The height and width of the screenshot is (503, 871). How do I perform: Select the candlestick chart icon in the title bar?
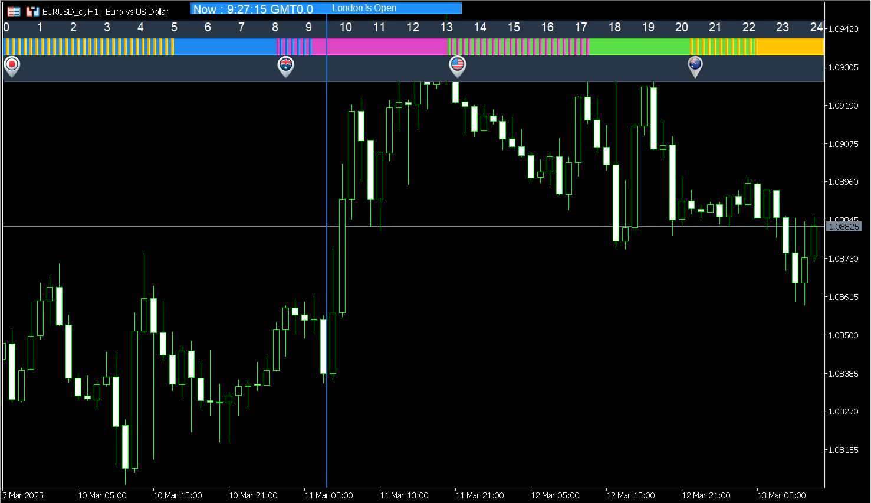[32, 11]
